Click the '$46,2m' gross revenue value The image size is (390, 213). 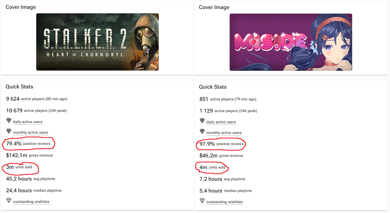pyautogui.click(x=209, y=155)
